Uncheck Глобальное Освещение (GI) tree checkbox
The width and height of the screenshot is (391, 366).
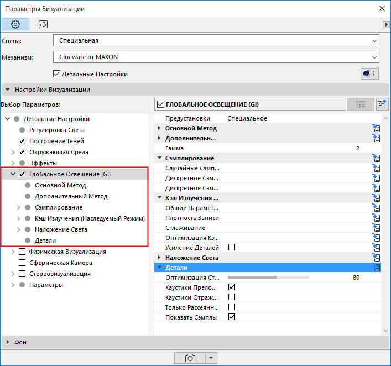click(x=22, y=174)
